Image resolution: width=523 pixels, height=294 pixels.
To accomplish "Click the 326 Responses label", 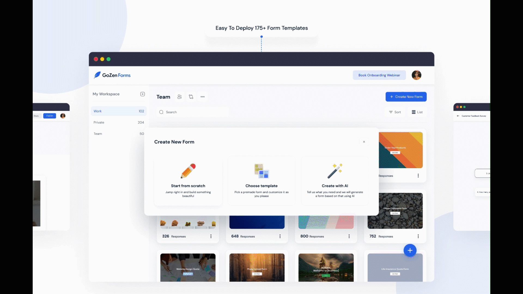I will click(x=174, y=236).
